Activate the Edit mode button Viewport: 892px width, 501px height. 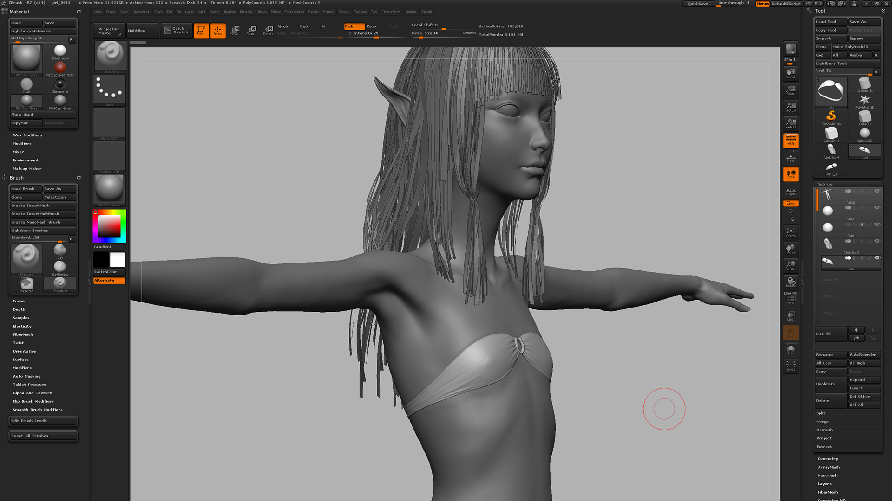201,31
